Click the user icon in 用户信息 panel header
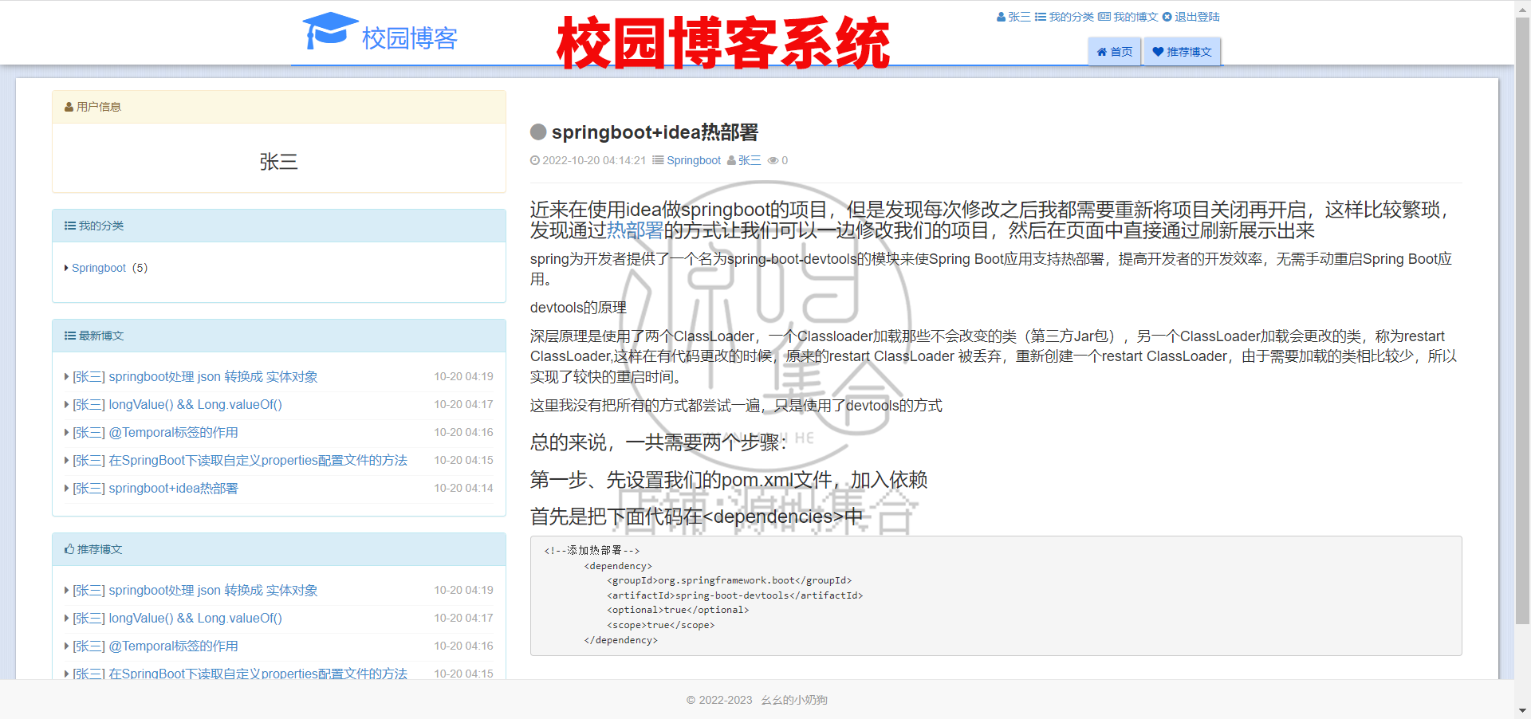Screen dimensions: 1531x719 pos(69,107)
